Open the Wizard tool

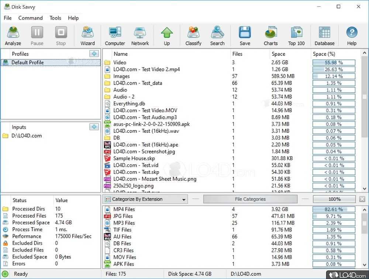coord(87,36)
